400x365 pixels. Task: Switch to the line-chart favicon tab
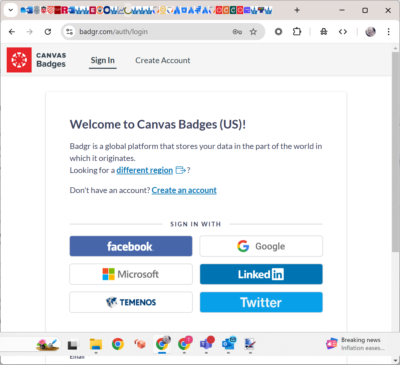(121, 10)
